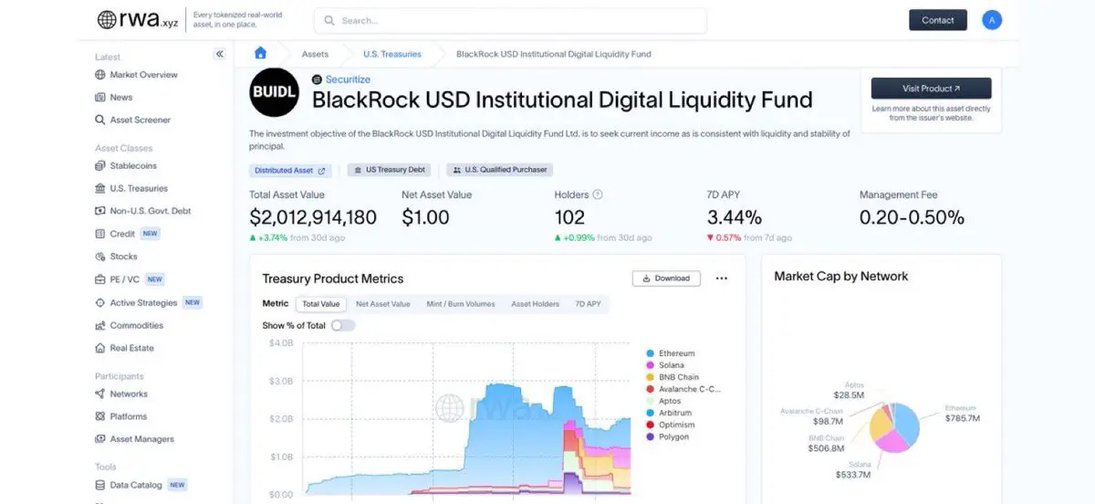
Task: Click the Active Strategies icon
Action: click(x=100, y=302)
